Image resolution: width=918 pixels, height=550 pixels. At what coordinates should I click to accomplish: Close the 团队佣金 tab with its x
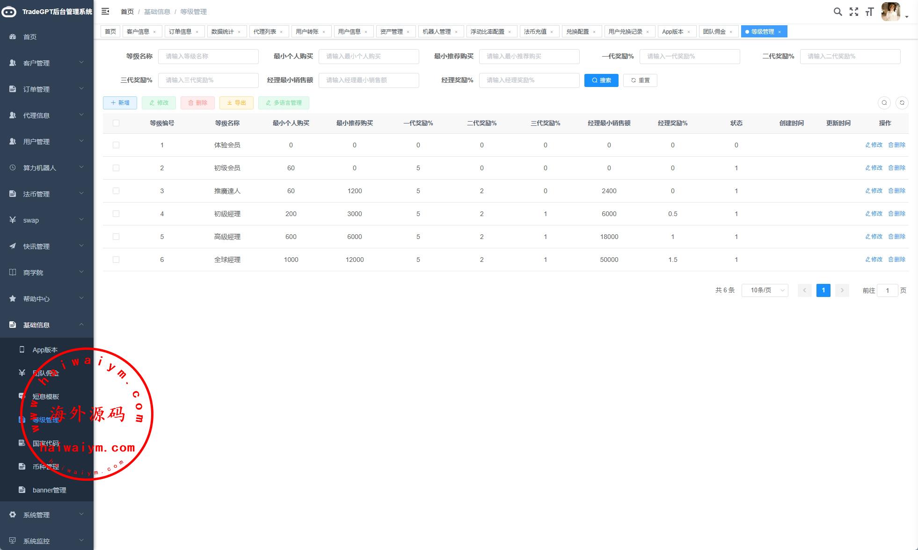click(x=731, y=32)
